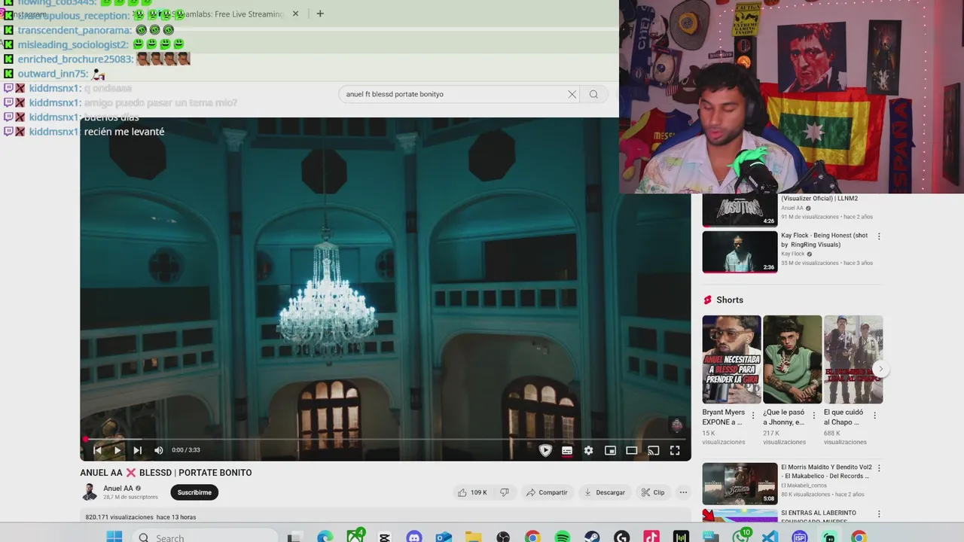Show next Shorts with arrow
Screen dimensions: 964x542
[880, 369]
